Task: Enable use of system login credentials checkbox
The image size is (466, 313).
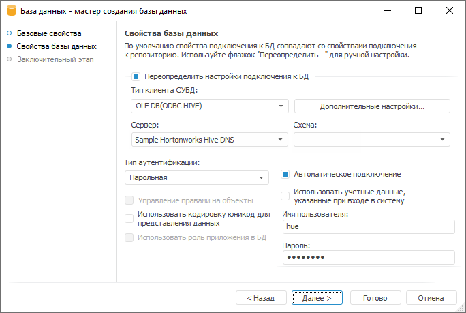Action: [286, 196]
